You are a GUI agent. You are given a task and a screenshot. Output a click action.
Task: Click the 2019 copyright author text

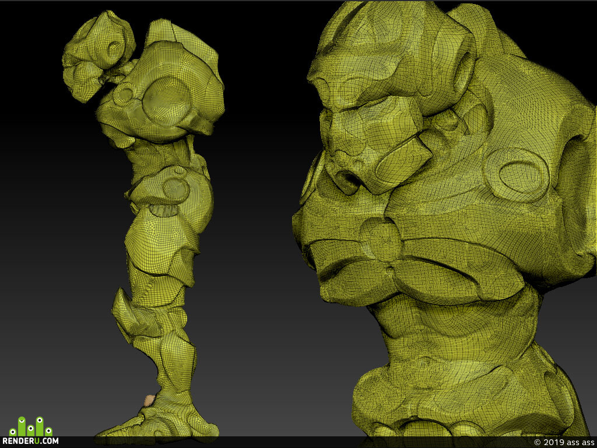click(x=565, y=442)
